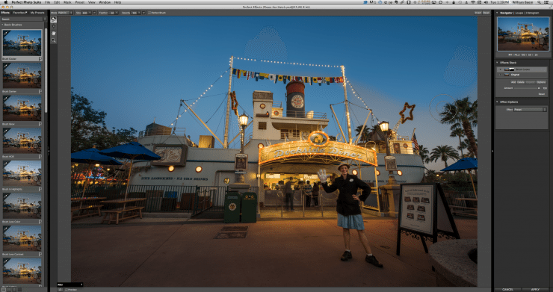Open the Preset menu
The image size is (553, 292).
[x=79, y=2]
